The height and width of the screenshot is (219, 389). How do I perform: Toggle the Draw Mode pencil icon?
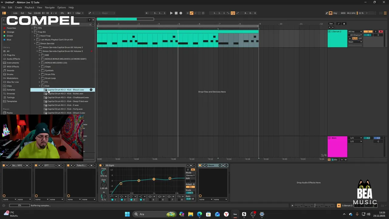point(327,13)
